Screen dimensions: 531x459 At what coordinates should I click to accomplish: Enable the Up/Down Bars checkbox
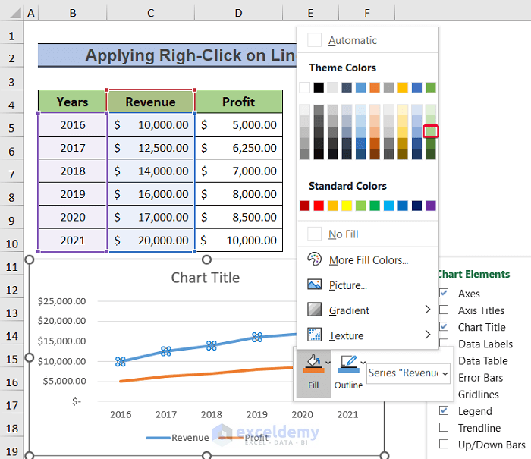[x=444, y=444]
